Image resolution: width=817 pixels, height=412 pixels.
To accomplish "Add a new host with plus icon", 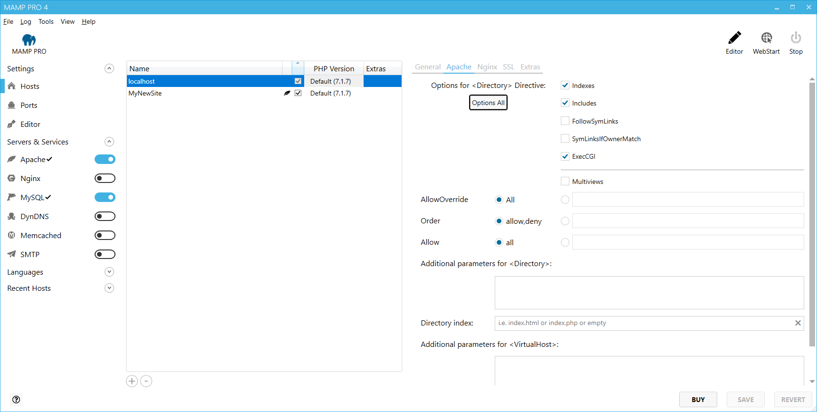I will (132, 381).
